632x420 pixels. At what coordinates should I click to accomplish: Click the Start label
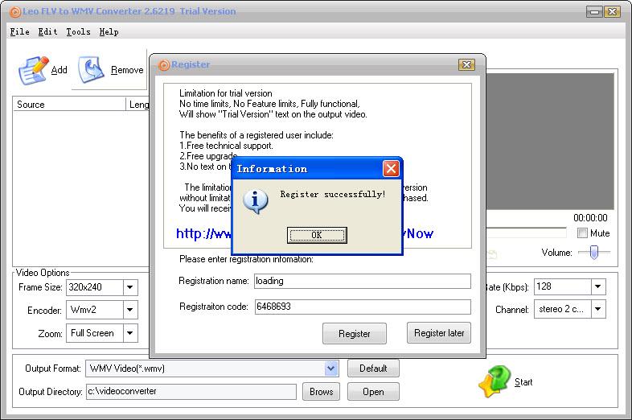(523, 382)
